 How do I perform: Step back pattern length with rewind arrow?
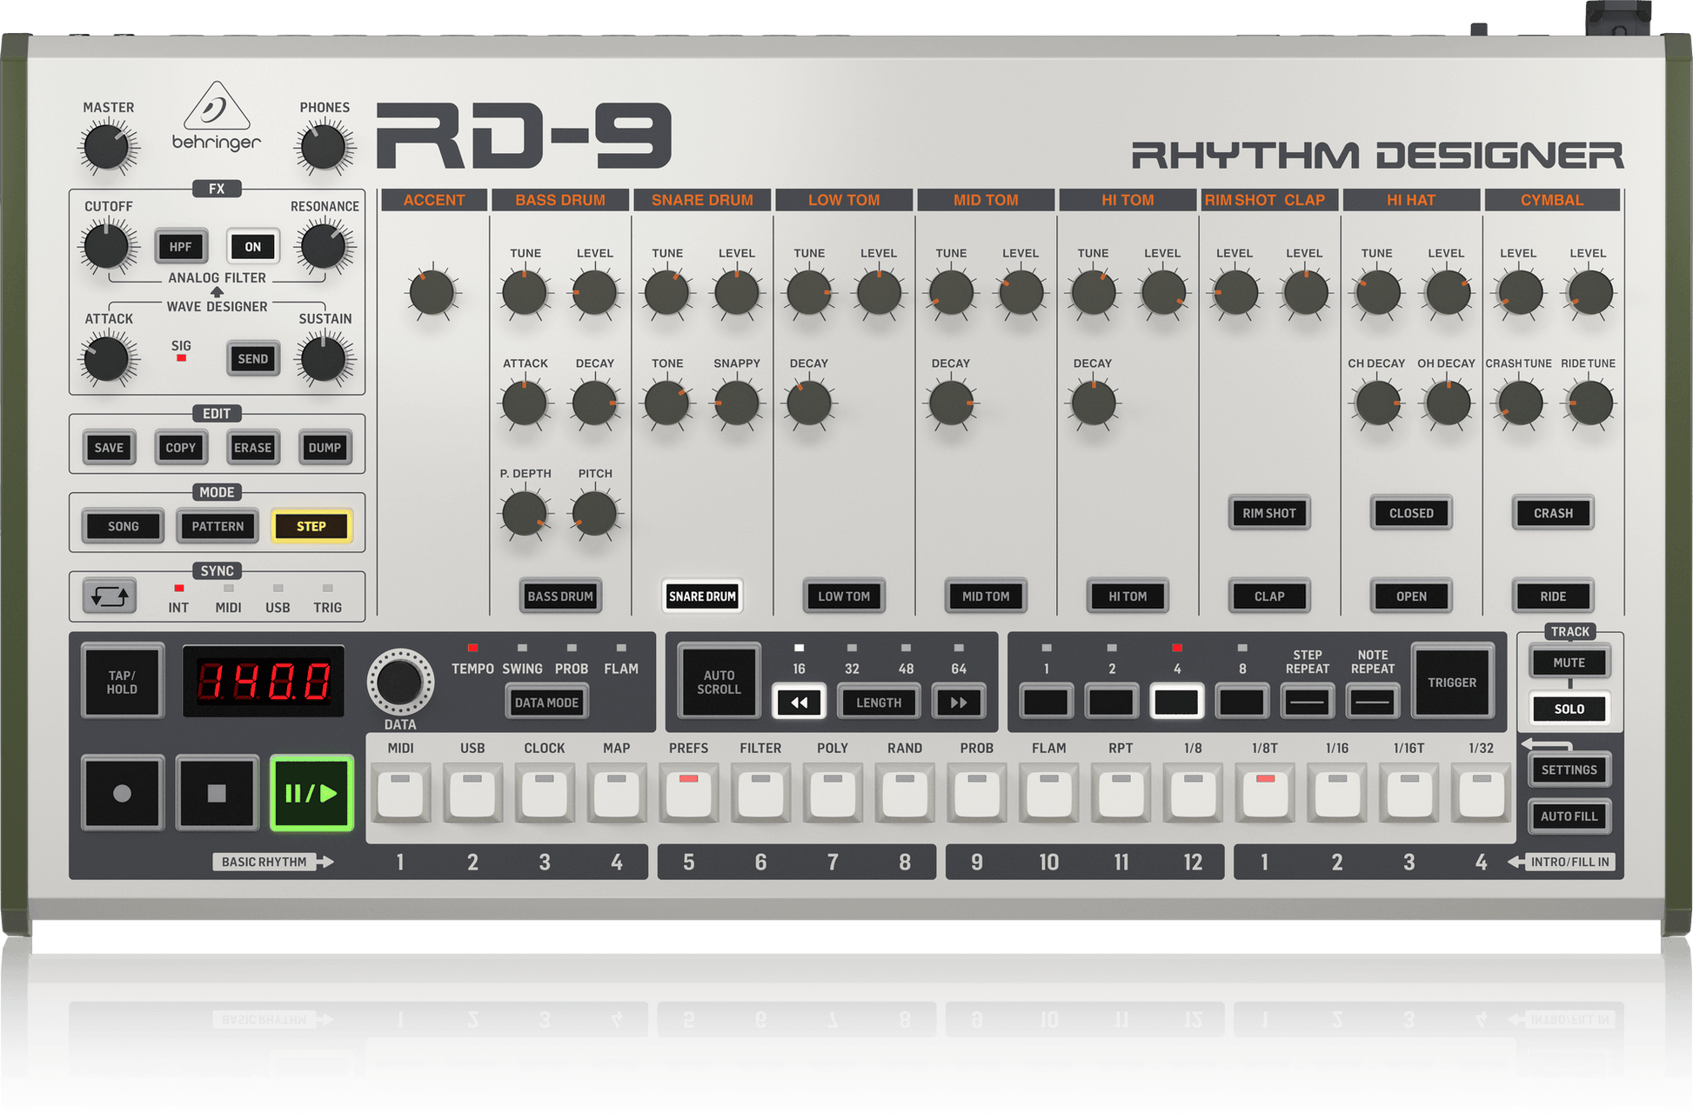pyautogui.click(x=799, y=702)
